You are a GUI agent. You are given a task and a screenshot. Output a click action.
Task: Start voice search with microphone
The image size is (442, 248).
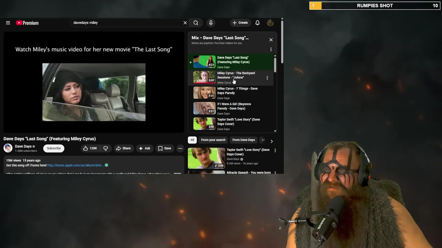point(211,23)
